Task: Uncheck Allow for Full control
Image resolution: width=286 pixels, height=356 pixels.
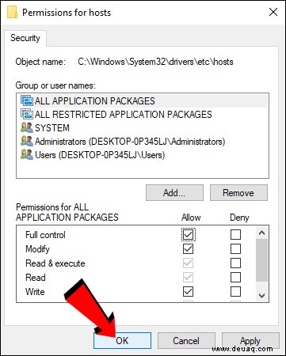Action: coord(188,234)
